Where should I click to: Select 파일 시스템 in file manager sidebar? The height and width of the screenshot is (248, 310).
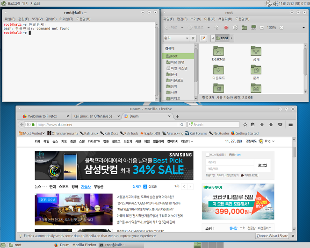coord(177,68)
